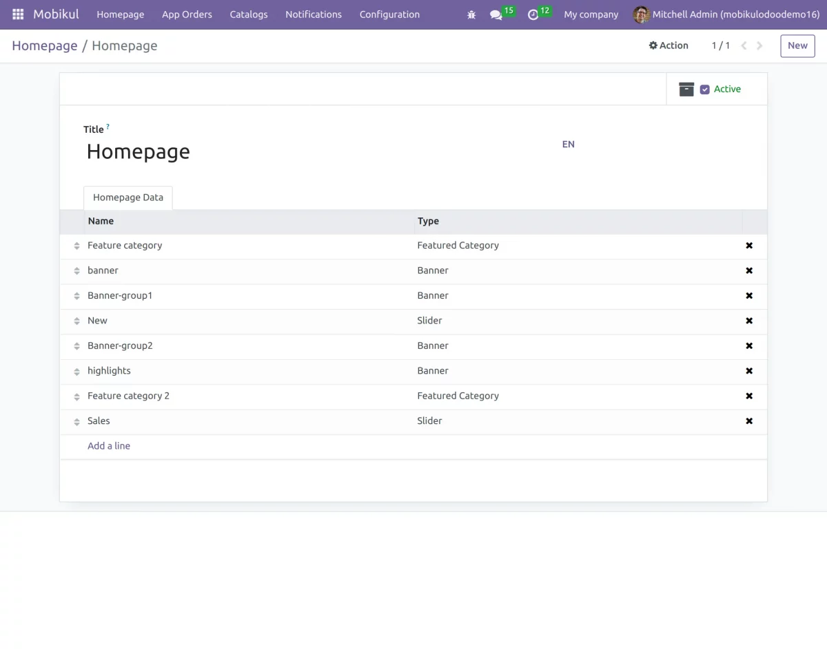The image size is (827, 649).
Task: Open the App Orders menu
Action: pos(187,14)
